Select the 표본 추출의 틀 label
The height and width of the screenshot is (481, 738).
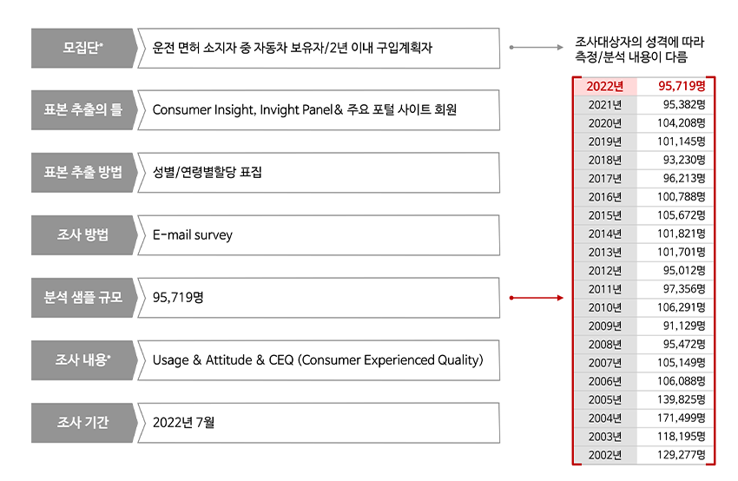pyautogui.click(x=82, y=110)
